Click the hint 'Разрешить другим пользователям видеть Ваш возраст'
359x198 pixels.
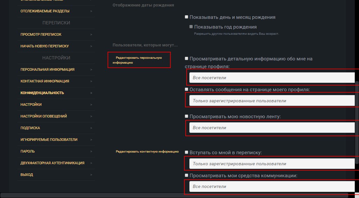(237, 33)
